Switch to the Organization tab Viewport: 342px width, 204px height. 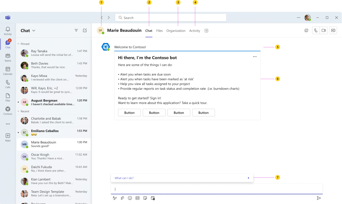point(176,31)
